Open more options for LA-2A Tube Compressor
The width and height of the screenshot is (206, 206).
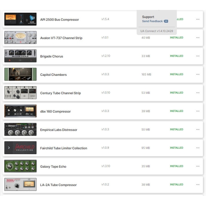click(x=198, y=185)
